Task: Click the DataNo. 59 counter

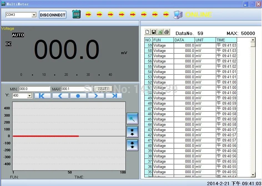Action: 189,33
